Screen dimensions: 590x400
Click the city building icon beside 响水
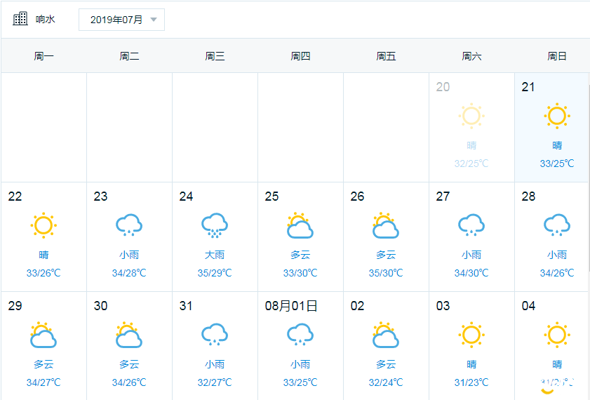20,19
